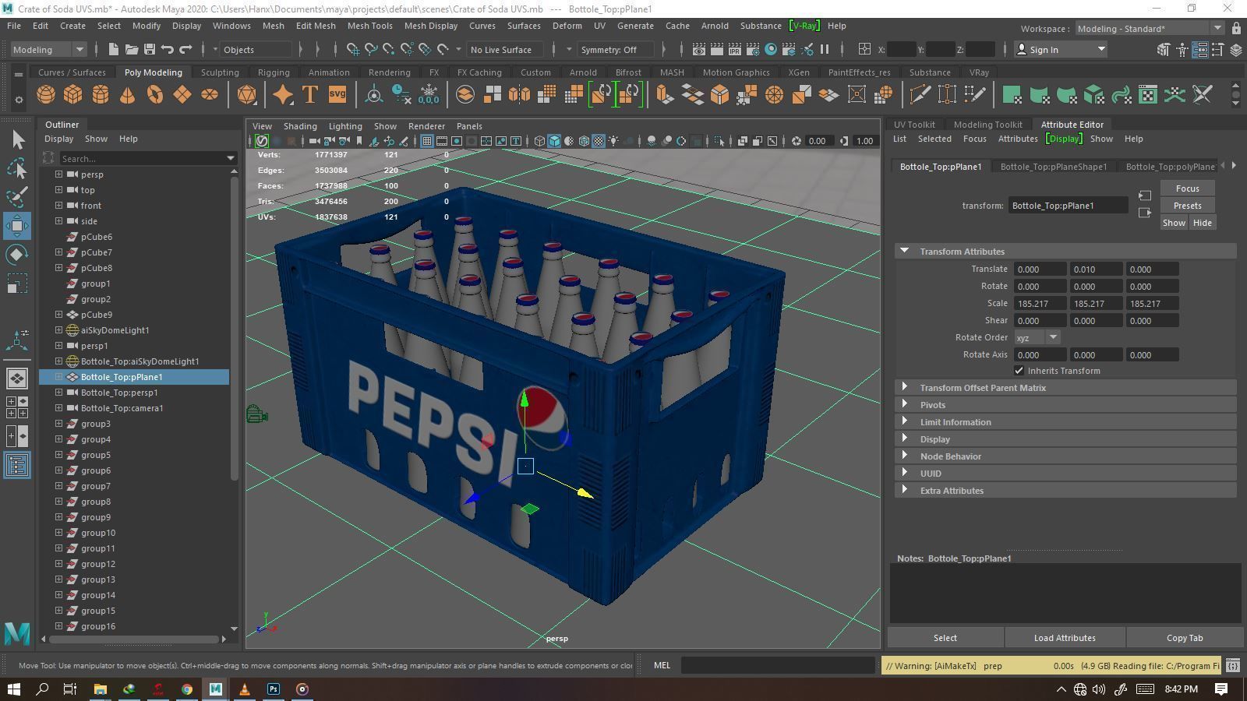Toggle the viewport grid icon
This screenshot has height=701, width=1247.
tap(427, 141)
